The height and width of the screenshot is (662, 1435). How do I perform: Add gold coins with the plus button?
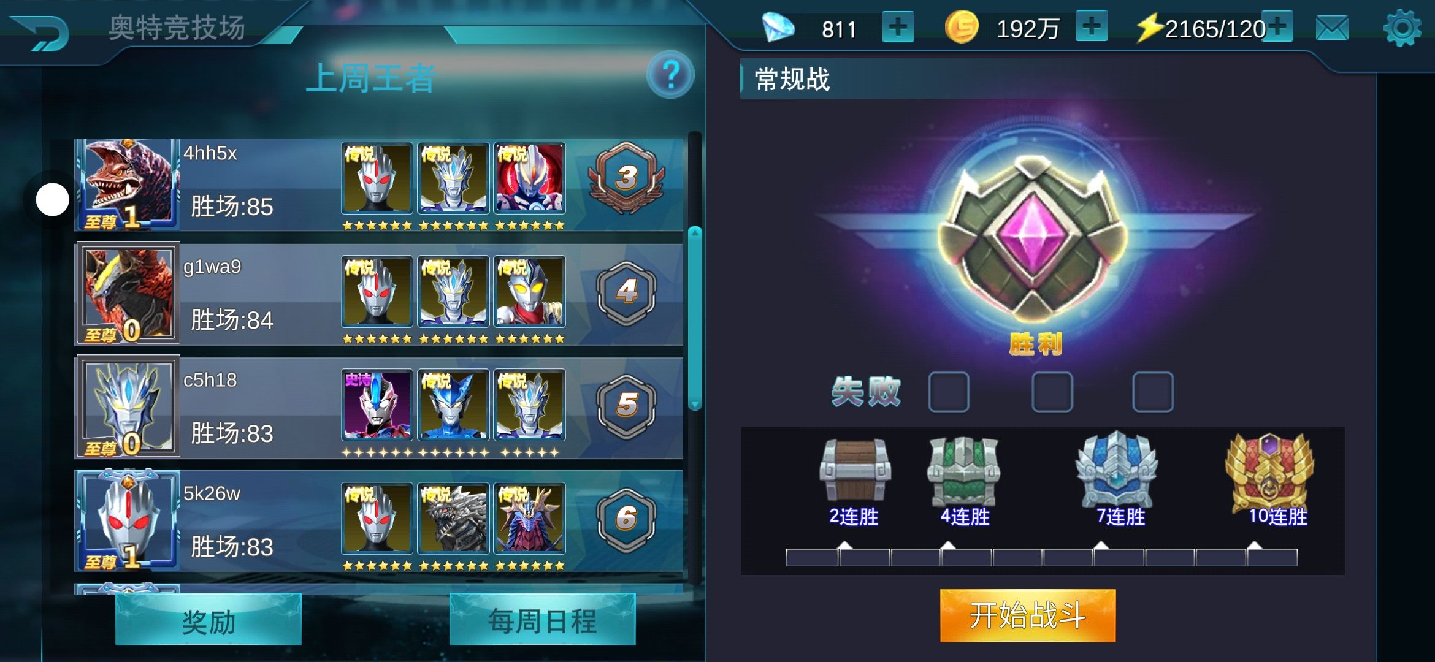(1092, 27)
